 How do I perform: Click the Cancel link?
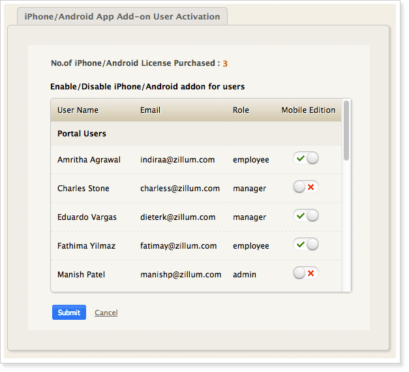click(x=106, y=313)
